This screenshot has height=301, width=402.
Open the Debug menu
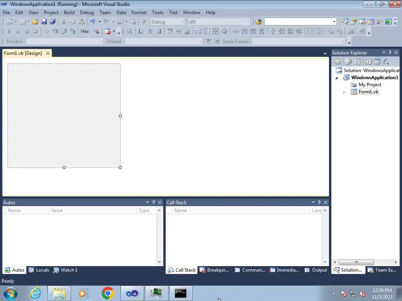click(87, 12)
